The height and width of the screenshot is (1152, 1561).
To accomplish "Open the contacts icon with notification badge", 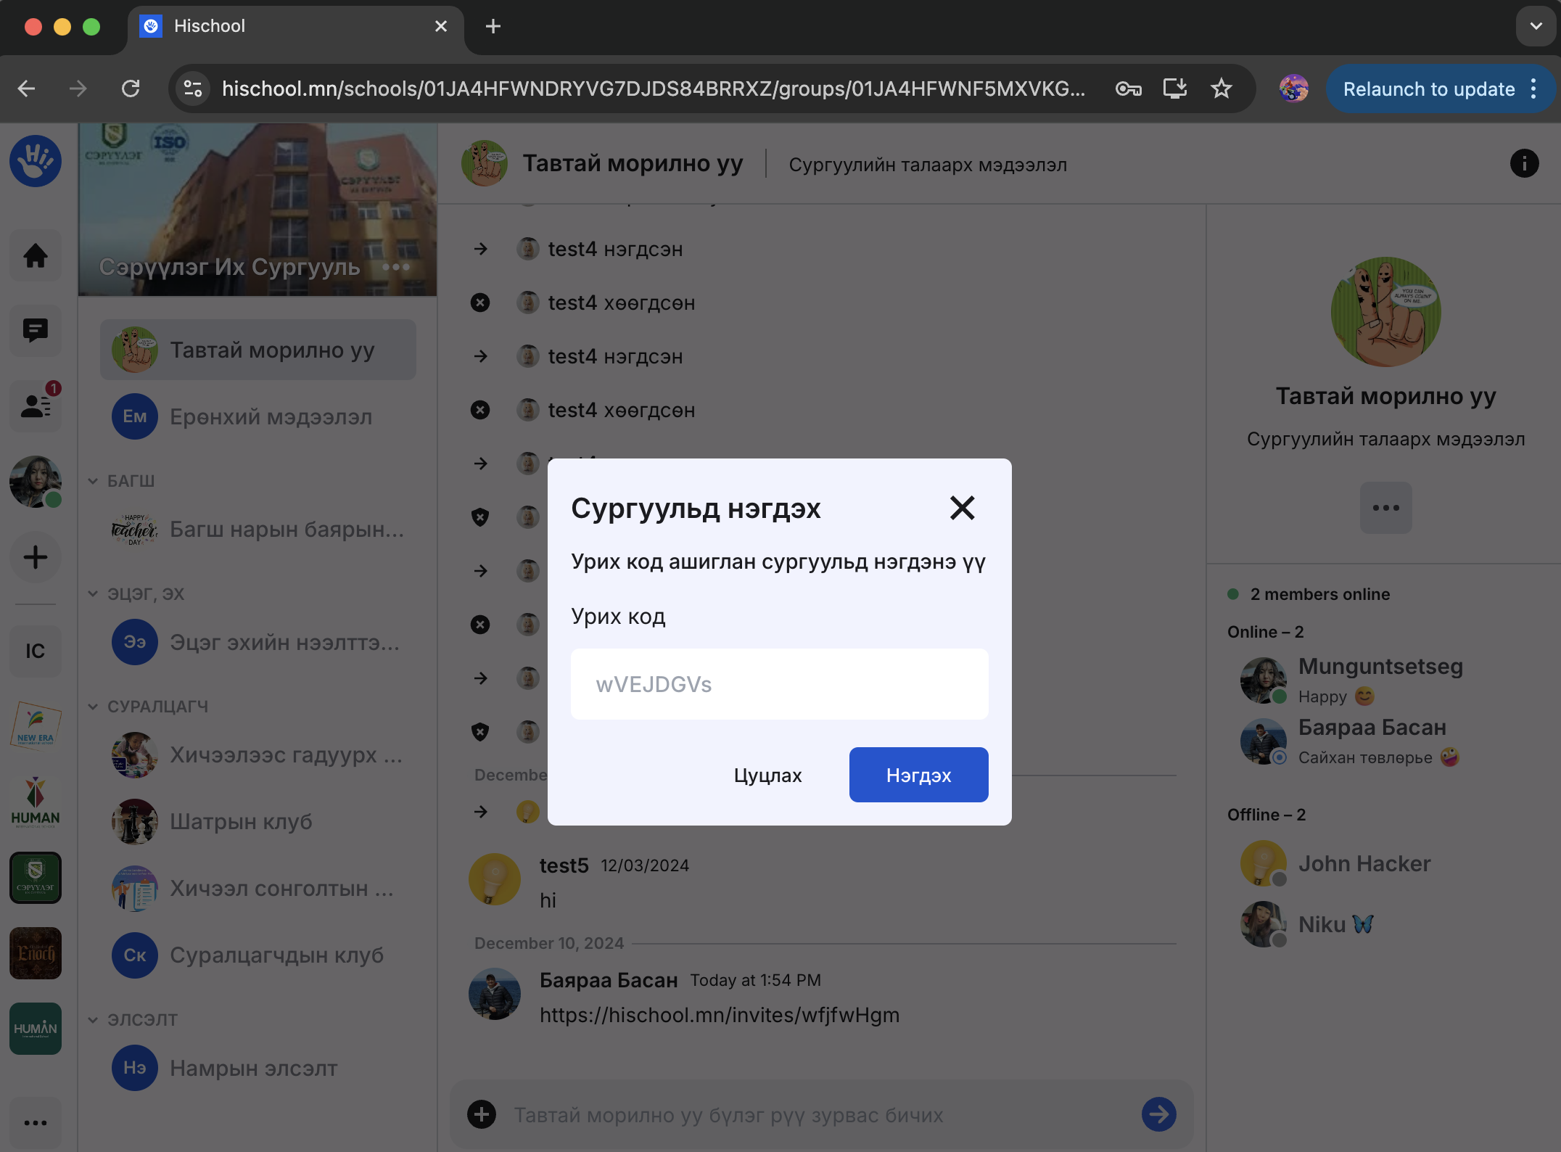I will point(35,406).
